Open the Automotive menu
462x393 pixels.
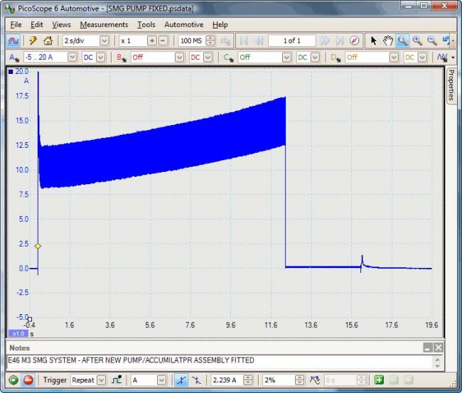pyautogui.click(x=183, y=24)
